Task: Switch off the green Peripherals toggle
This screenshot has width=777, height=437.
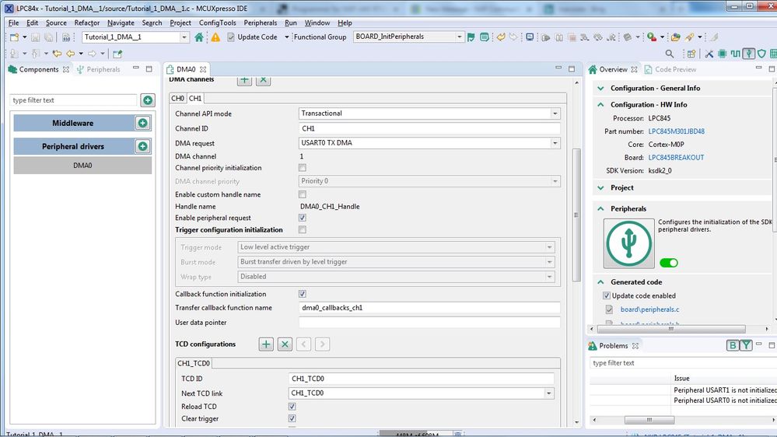Action: (x=668, y=263)
